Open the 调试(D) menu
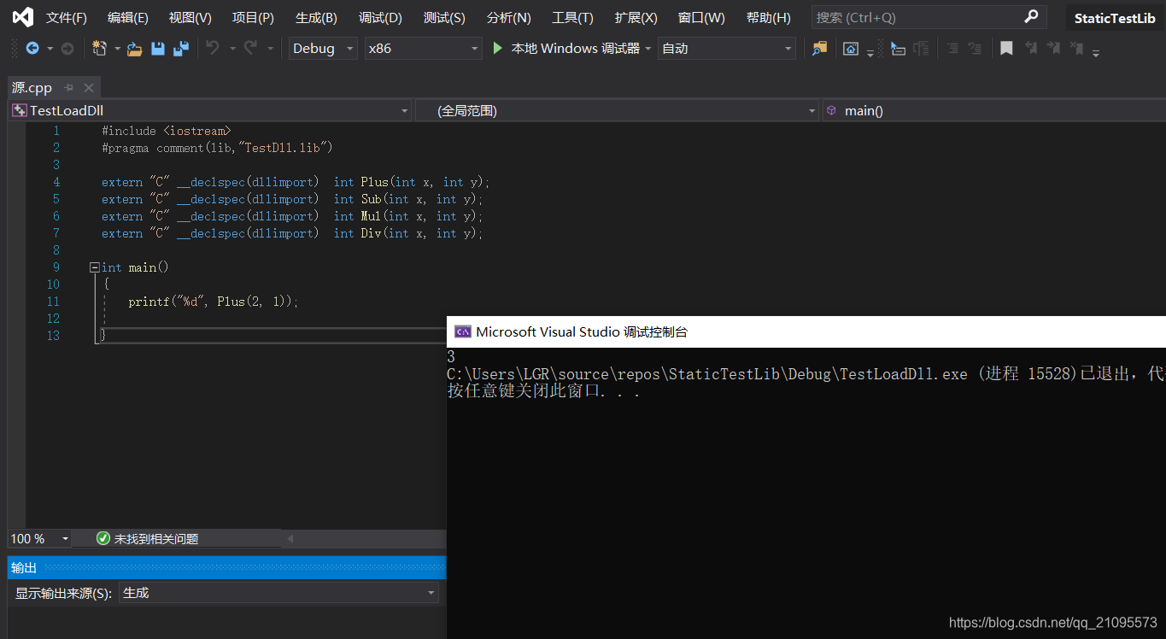This screenshot has width=1166, height=639. click(380, 17)
